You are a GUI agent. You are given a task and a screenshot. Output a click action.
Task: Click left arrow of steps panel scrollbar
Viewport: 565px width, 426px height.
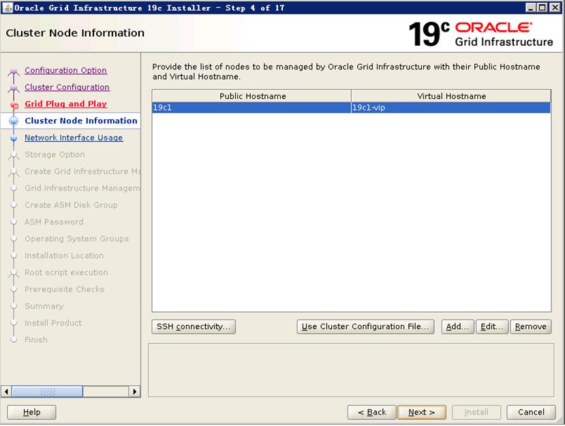tap(6, 391)
